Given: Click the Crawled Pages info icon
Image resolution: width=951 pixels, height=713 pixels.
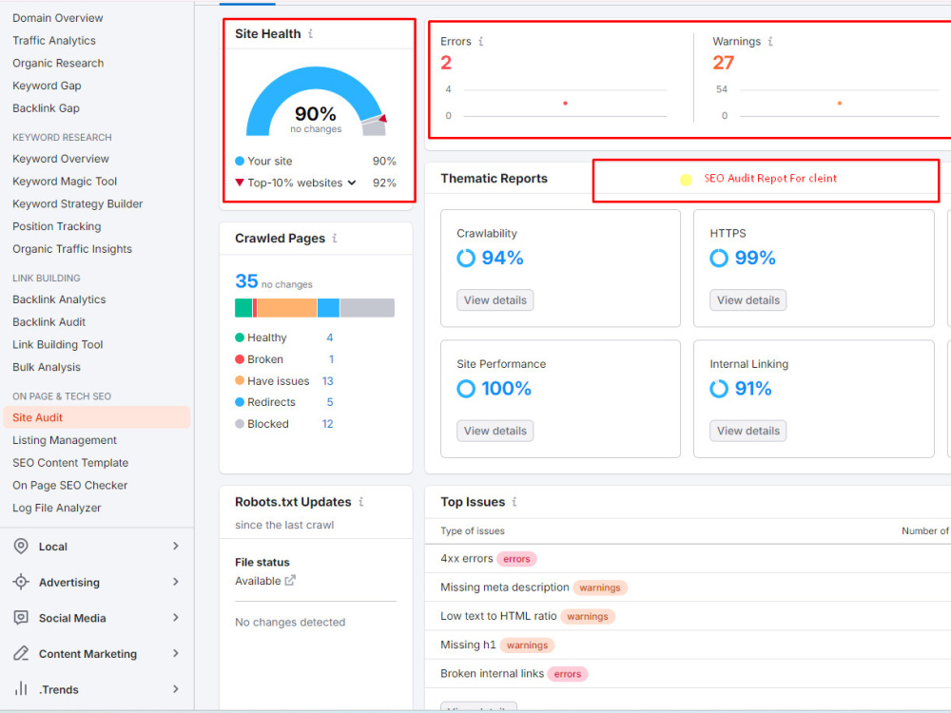Looking at the screenshot, I should (x=335, y=239).
